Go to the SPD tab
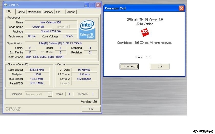215x134 pixels. (60, 12)
